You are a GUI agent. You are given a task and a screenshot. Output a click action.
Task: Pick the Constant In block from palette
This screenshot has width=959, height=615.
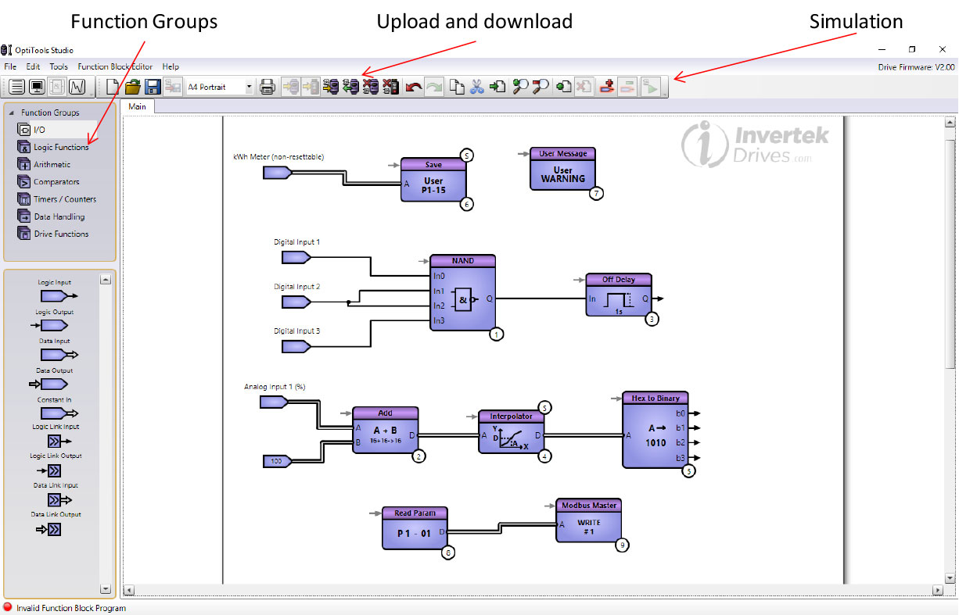tap(59, 413)
